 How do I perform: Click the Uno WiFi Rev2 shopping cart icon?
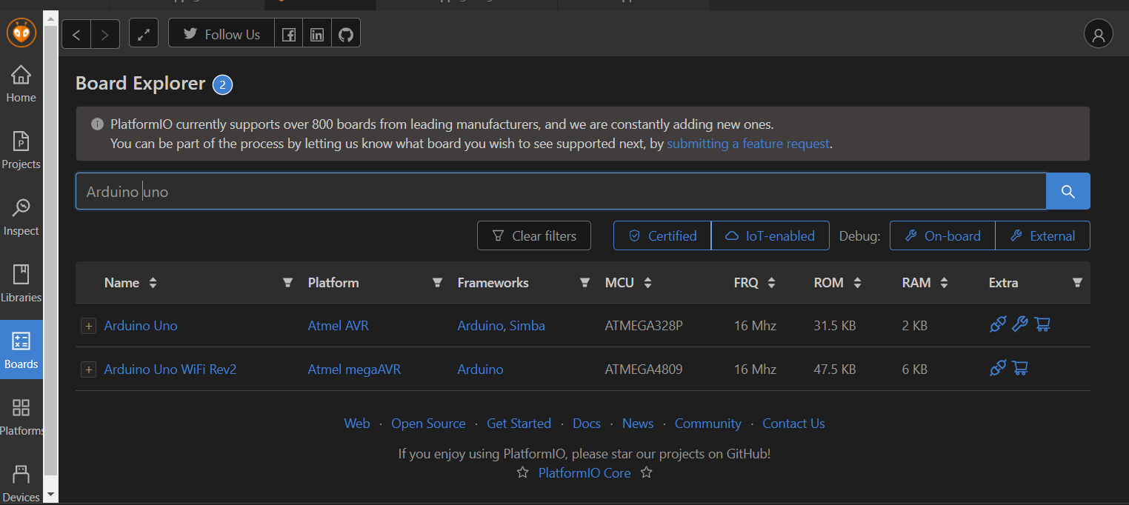pos(1020,368)
